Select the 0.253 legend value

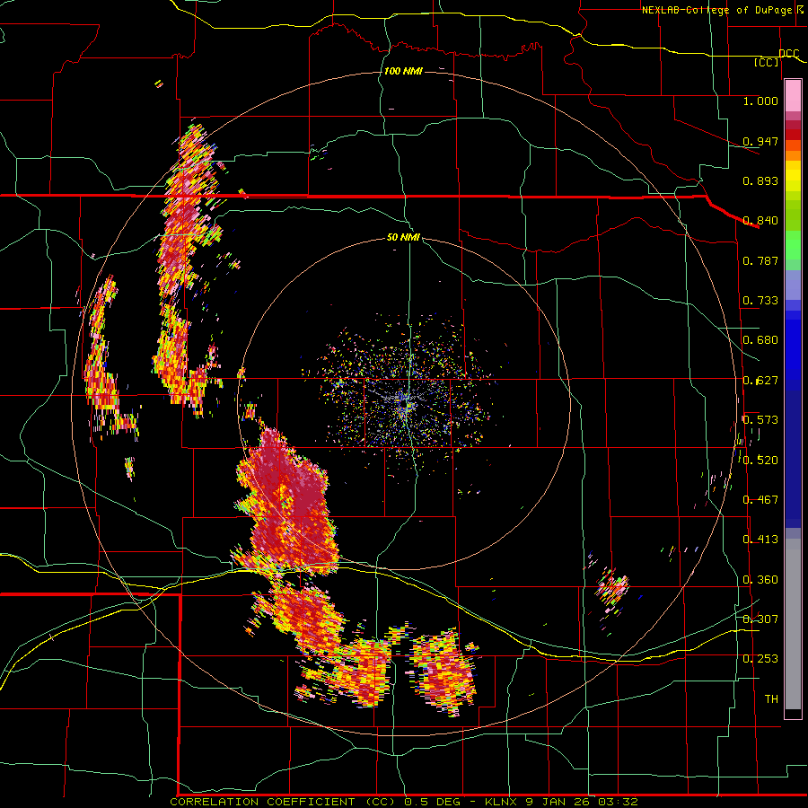tap(760, 659)
